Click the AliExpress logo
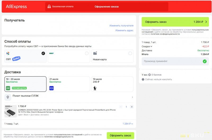The height and width of the screenshot is (140, 212). [16, 6]
